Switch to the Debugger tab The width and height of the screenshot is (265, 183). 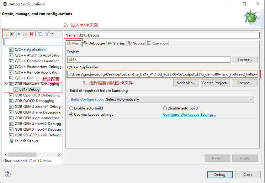pyautogui.click(x=94, y=43)
